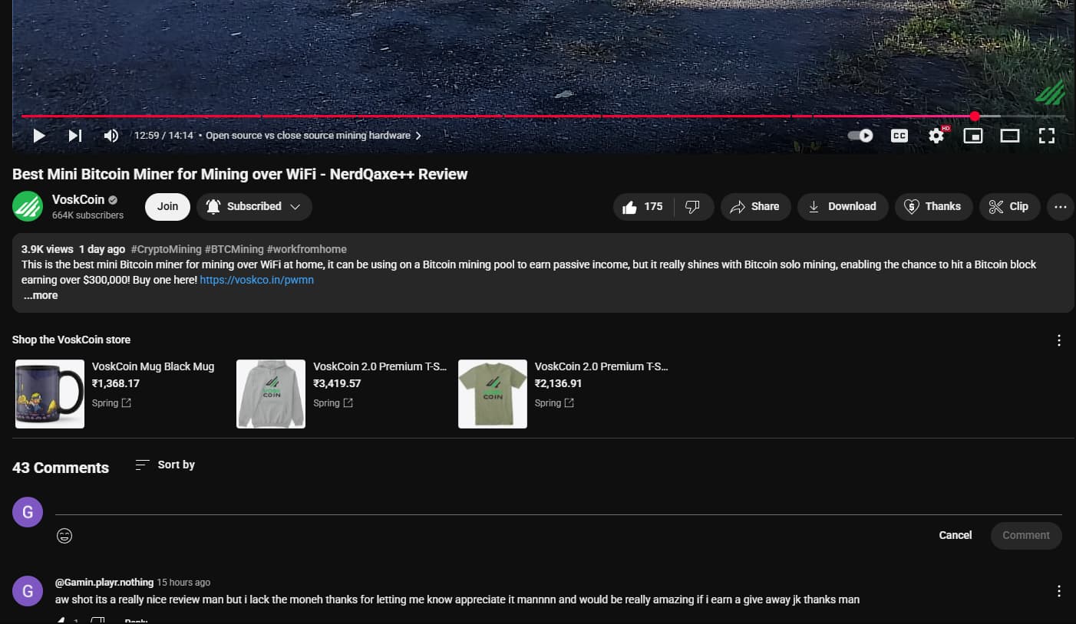Mute the video volume
1076x624 pixels.
pyautogui.click(x=111, y=136)
